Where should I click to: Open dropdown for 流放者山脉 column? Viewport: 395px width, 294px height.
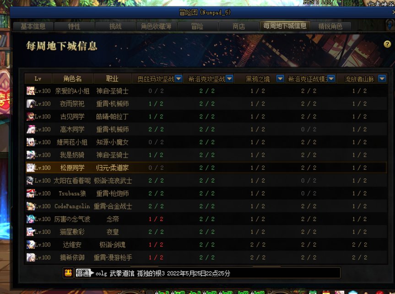[x=382, y=79]
